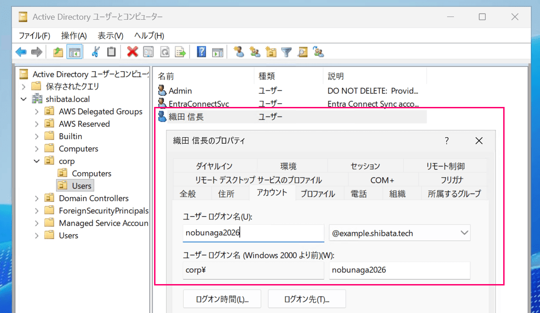Click the app icon in title bar
This screenshot has width=540, height=313.
point(23,17)
